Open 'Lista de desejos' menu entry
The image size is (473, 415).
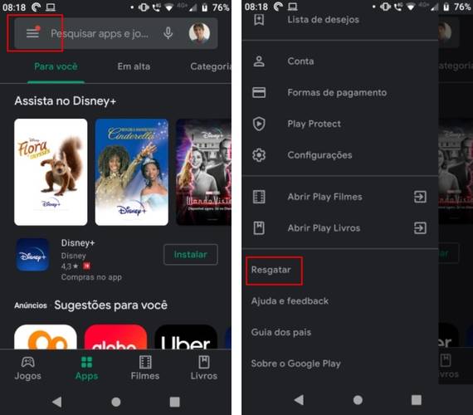click(x=340, y=20)
